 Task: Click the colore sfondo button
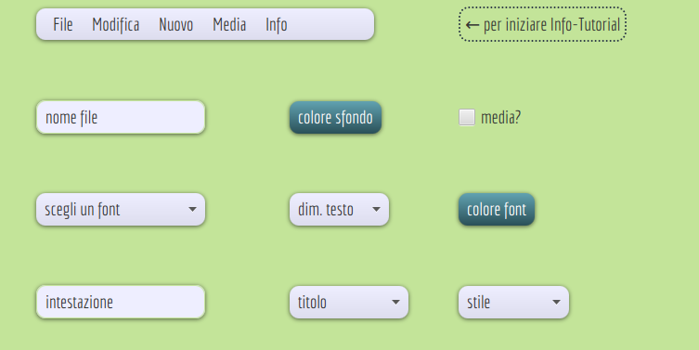tap(336, 118)
